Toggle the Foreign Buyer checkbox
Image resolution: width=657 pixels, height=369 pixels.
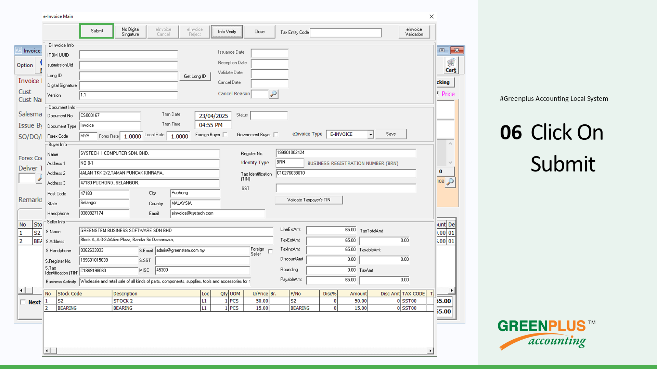tap(225, 135)
